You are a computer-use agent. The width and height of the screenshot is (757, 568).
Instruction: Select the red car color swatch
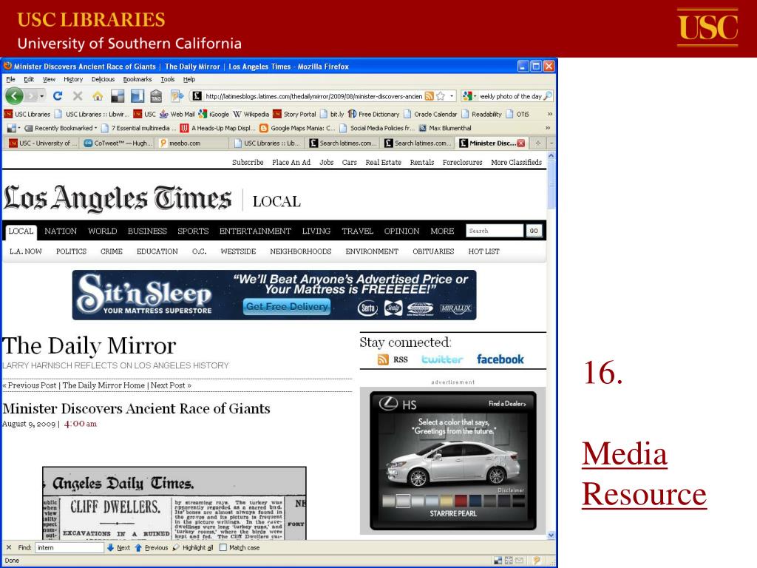point(461,501)
